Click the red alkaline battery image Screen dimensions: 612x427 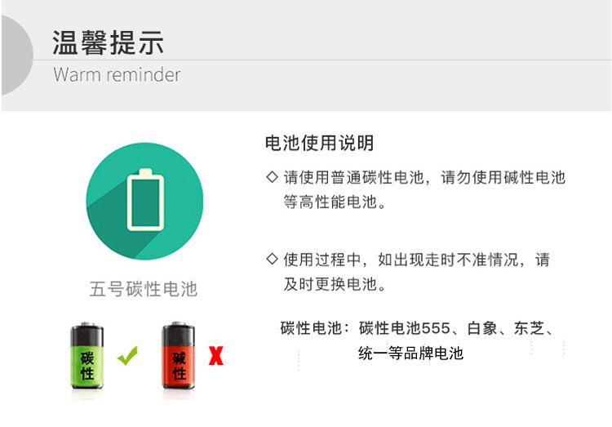[x=179, y=356]
